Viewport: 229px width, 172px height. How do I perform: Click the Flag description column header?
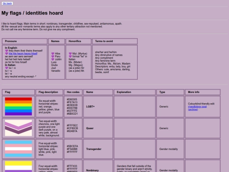[49, 92]
